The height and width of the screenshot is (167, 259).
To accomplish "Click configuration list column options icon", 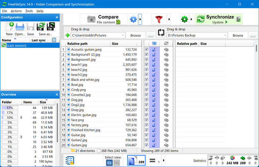I will pyautogui.click(x=54, y=40).
